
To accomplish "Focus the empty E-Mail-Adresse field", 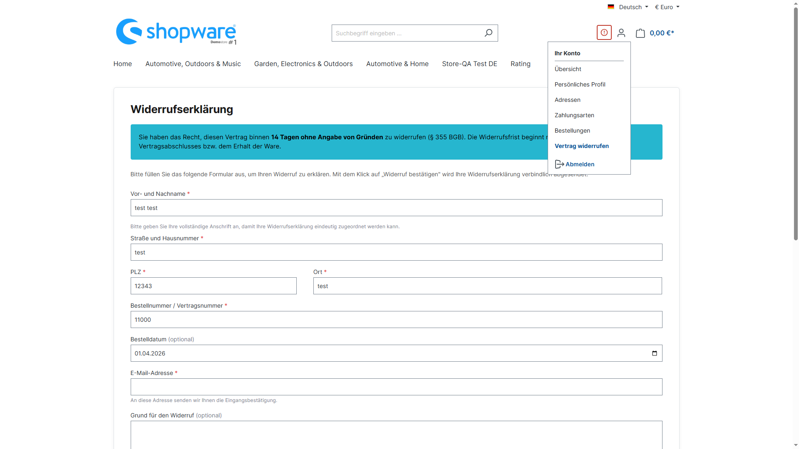I will 396,387.
